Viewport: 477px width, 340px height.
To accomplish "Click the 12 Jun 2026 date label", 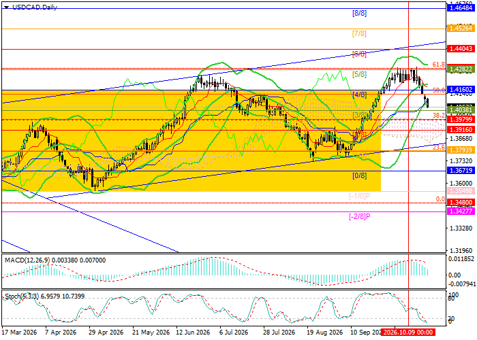I will [194, 332].
